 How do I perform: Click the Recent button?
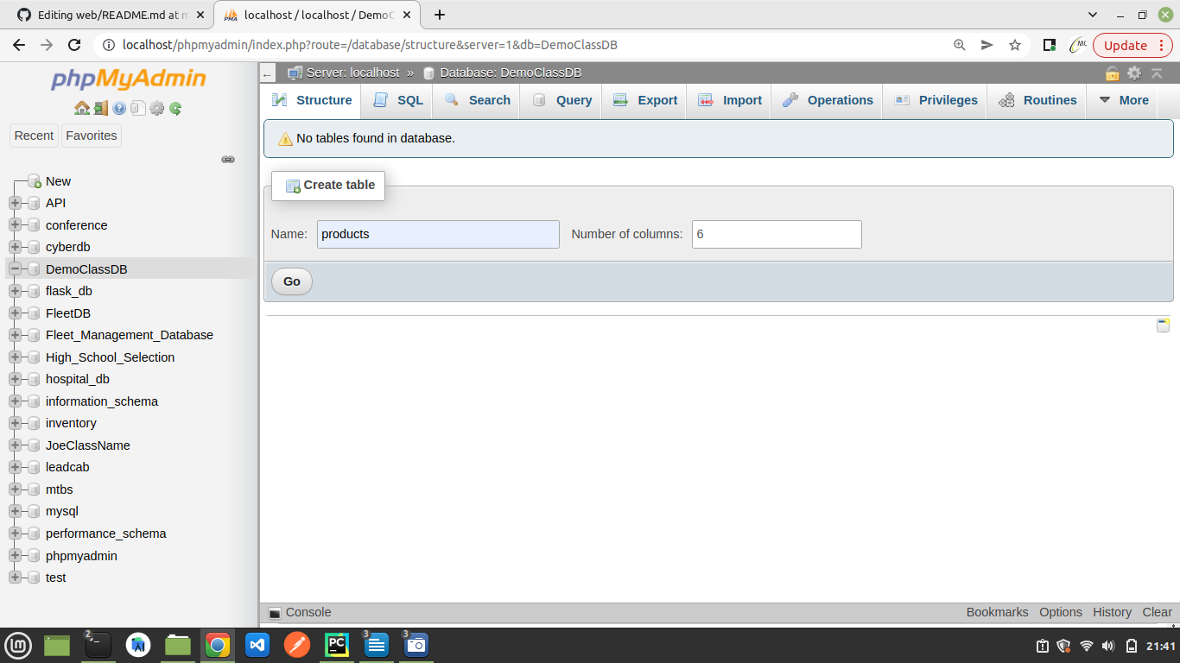[34, 136]
